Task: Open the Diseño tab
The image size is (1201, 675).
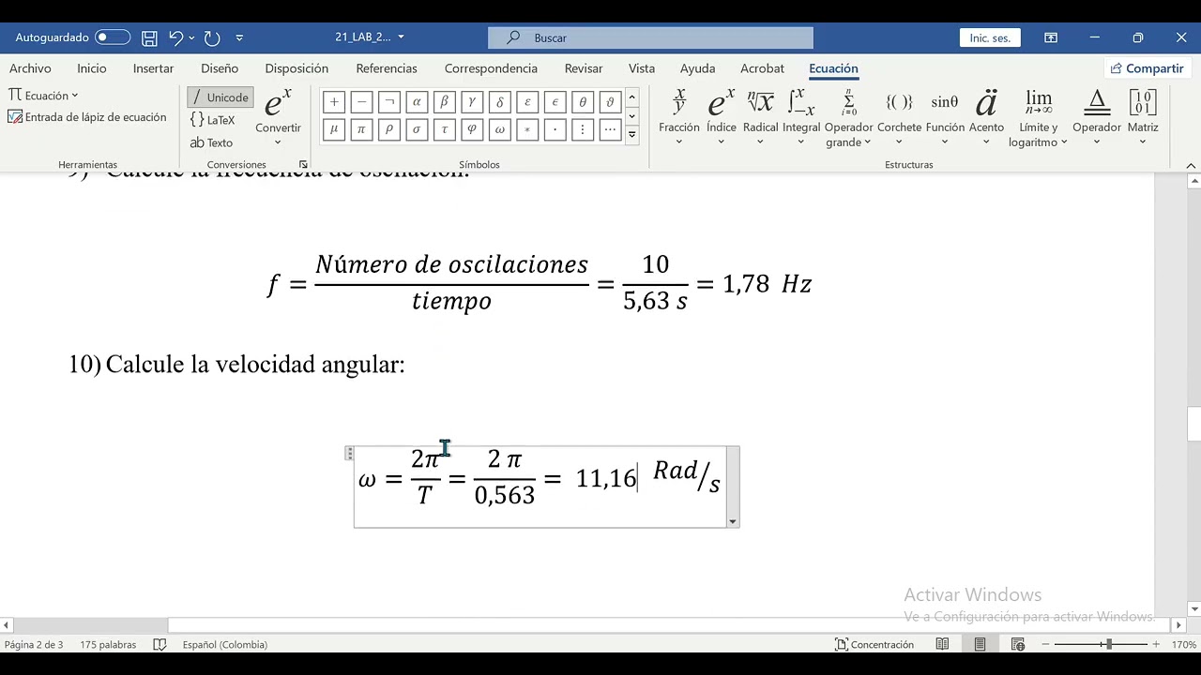Action: tap(220, 68)
